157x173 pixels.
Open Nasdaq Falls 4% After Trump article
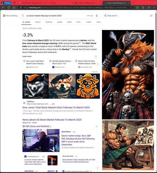tap(79, 161)
